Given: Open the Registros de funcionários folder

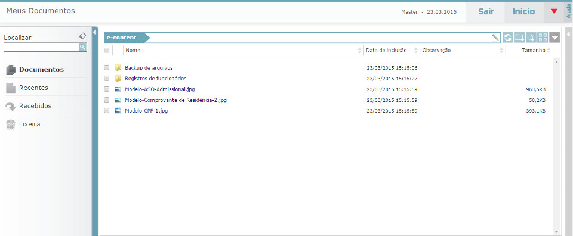Looking at the screenshot, I should tap(155, 79).
